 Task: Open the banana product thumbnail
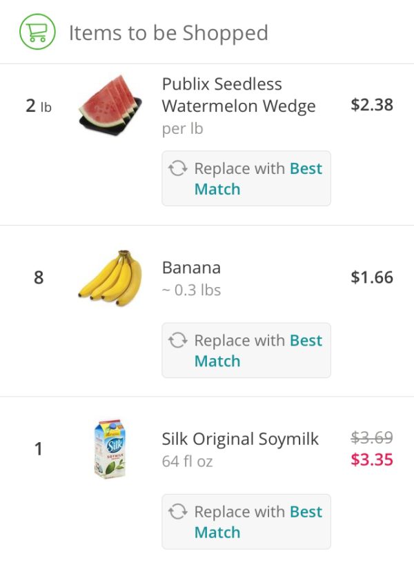tap(109, 276)
